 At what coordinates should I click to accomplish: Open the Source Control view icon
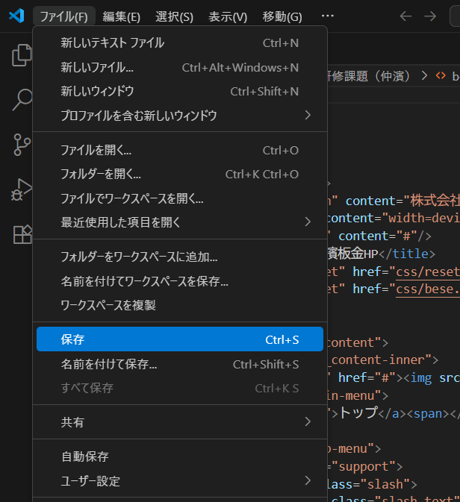click(x=22, y=145)
